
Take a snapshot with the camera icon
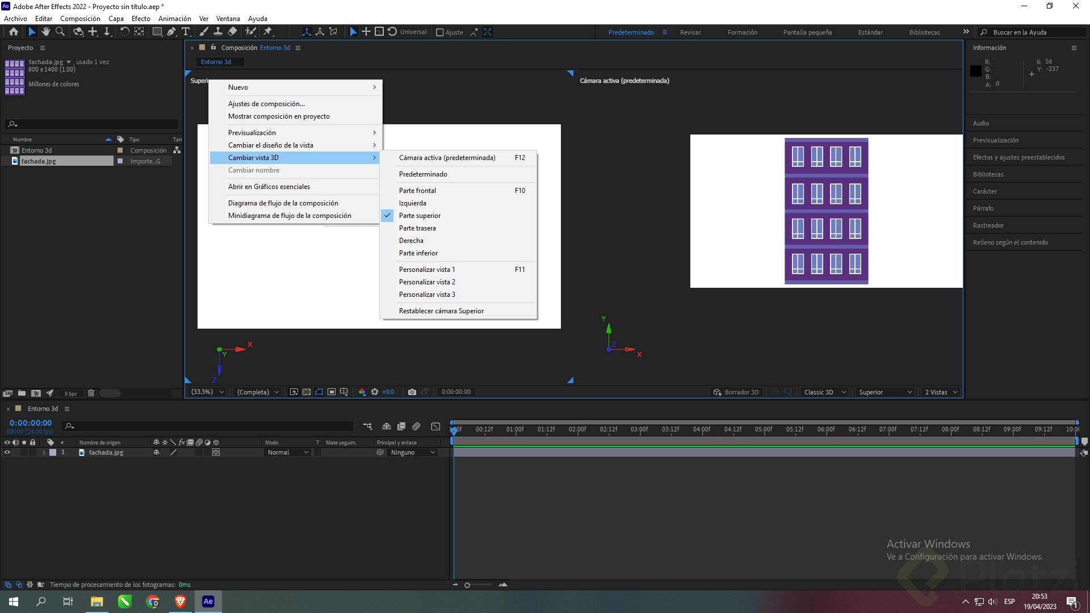(412, 392)
